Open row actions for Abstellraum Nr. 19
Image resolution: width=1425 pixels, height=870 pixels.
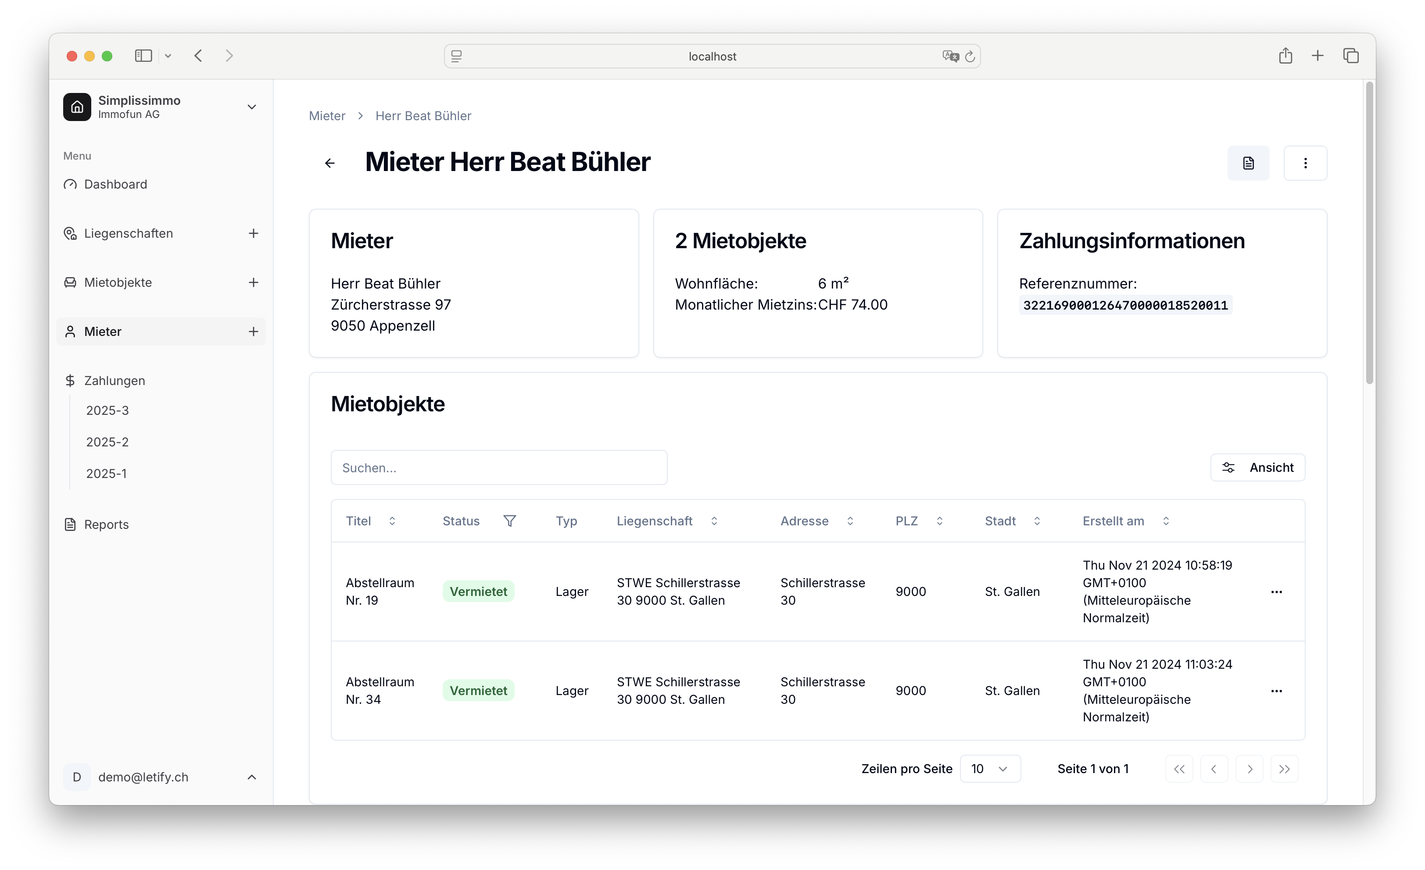1276,592
